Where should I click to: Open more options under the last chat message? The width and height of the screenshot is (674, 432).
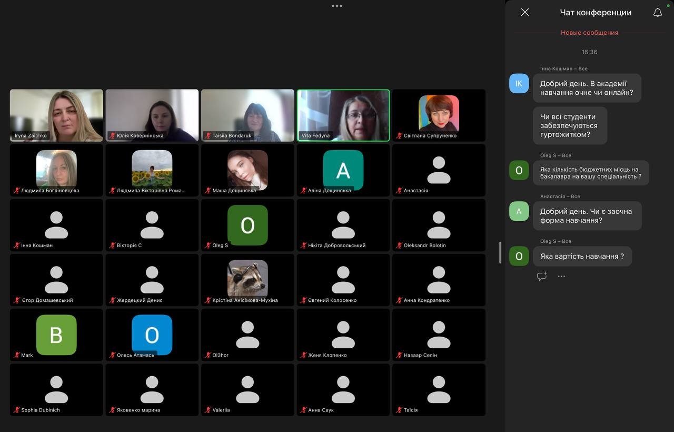coord(561,276)
